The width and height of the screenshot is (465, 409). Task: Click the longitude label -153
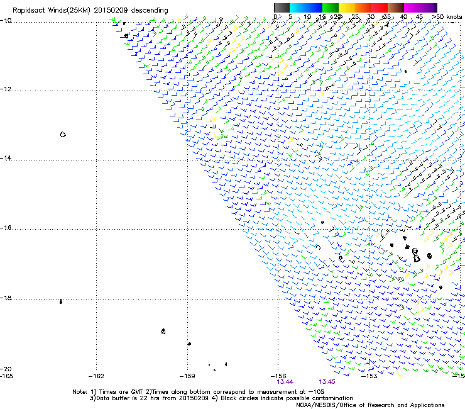pyautogui.click(x=369, y=376)
